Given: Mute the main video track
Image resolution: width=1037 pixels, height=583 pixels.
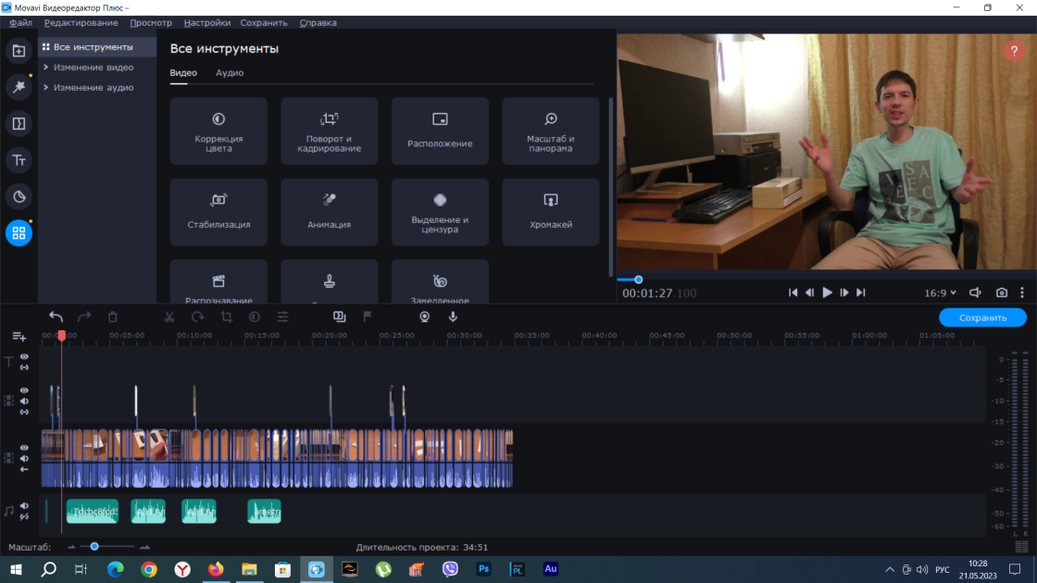Looking at the screenshot, I should 24,458.
